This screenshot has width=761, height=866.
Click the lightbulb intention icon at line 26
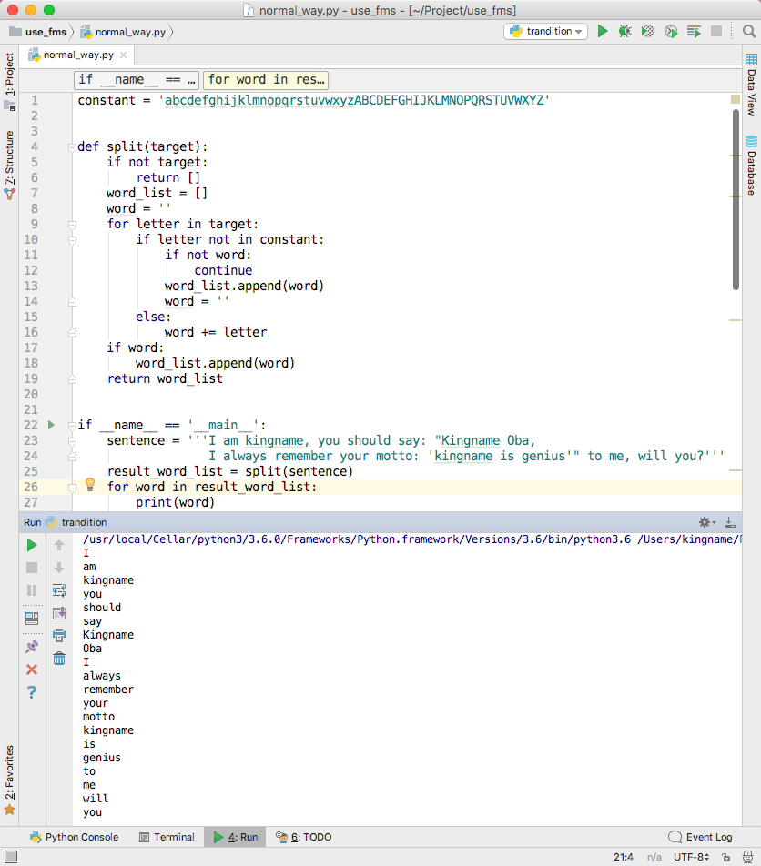[x=90, y=484]
